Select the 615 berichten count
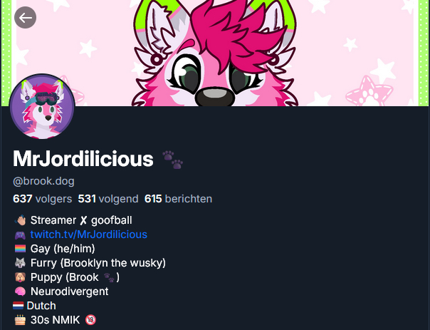 (x=178, y=199)
